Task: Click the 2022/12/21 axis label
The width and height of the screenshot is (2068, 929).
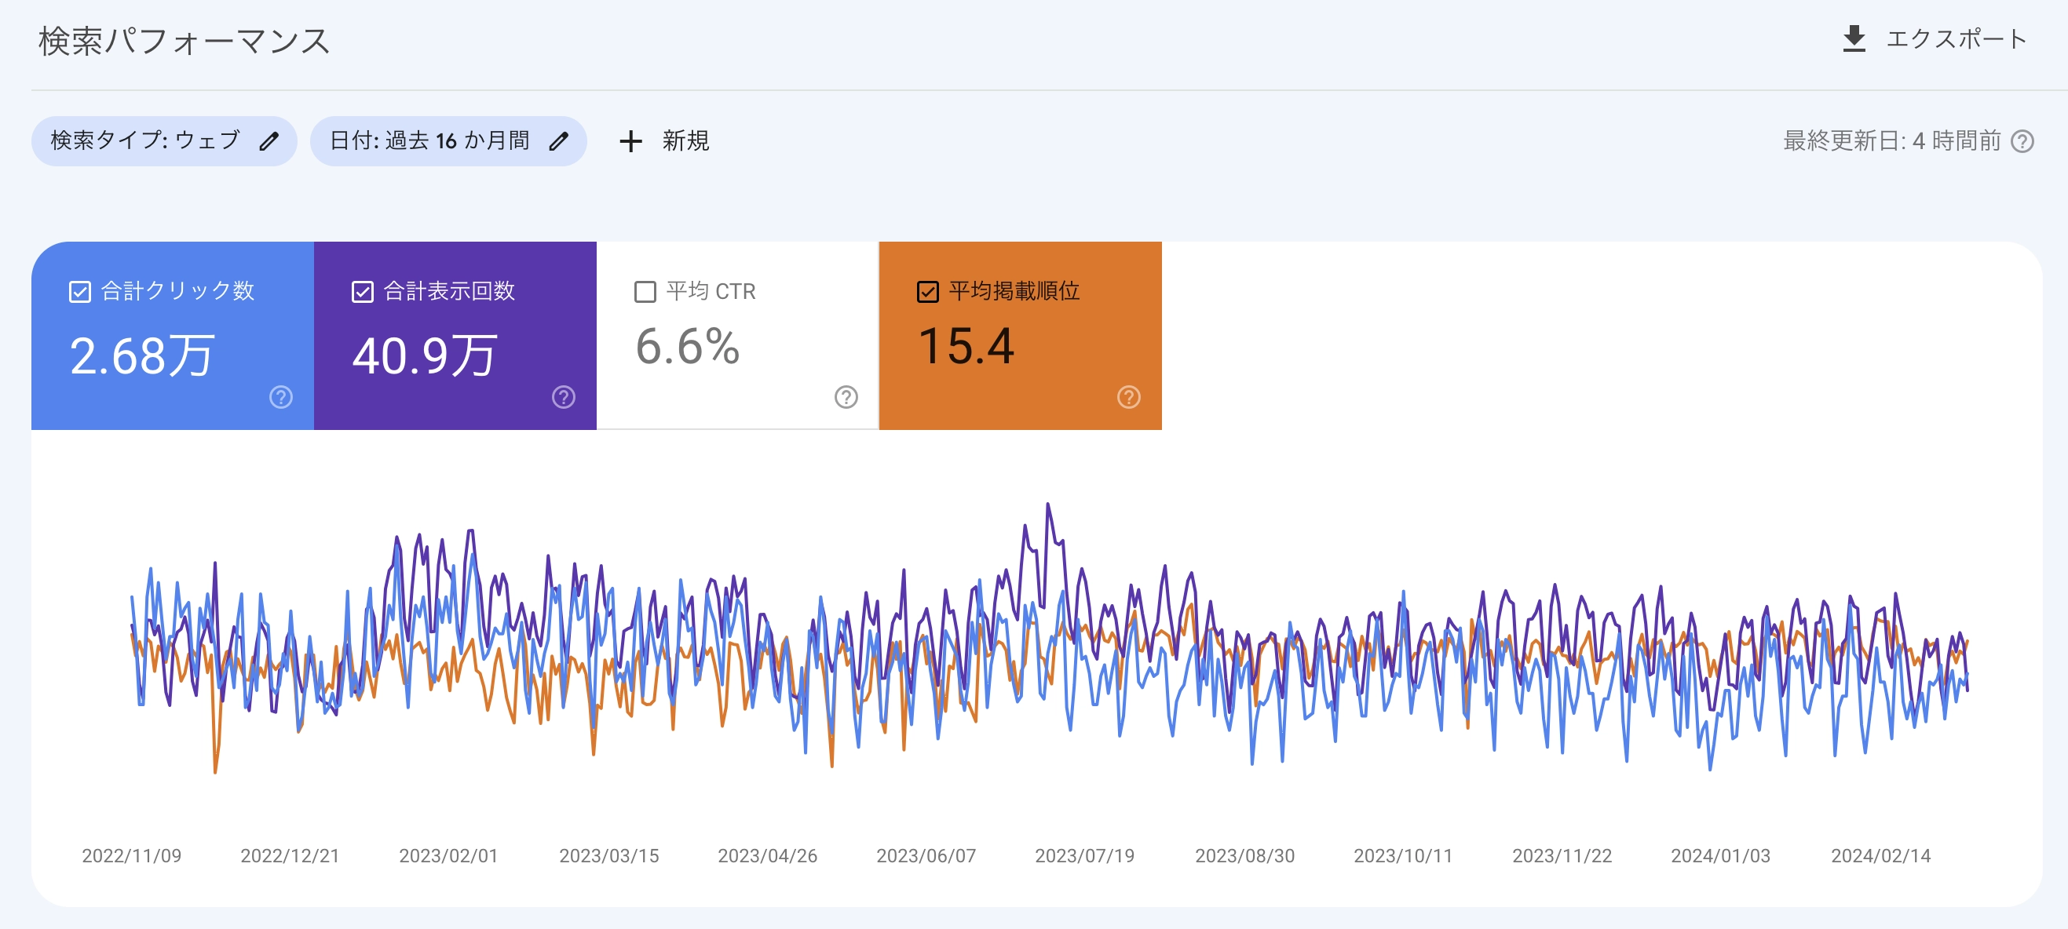Action: [x=290, y=856]
